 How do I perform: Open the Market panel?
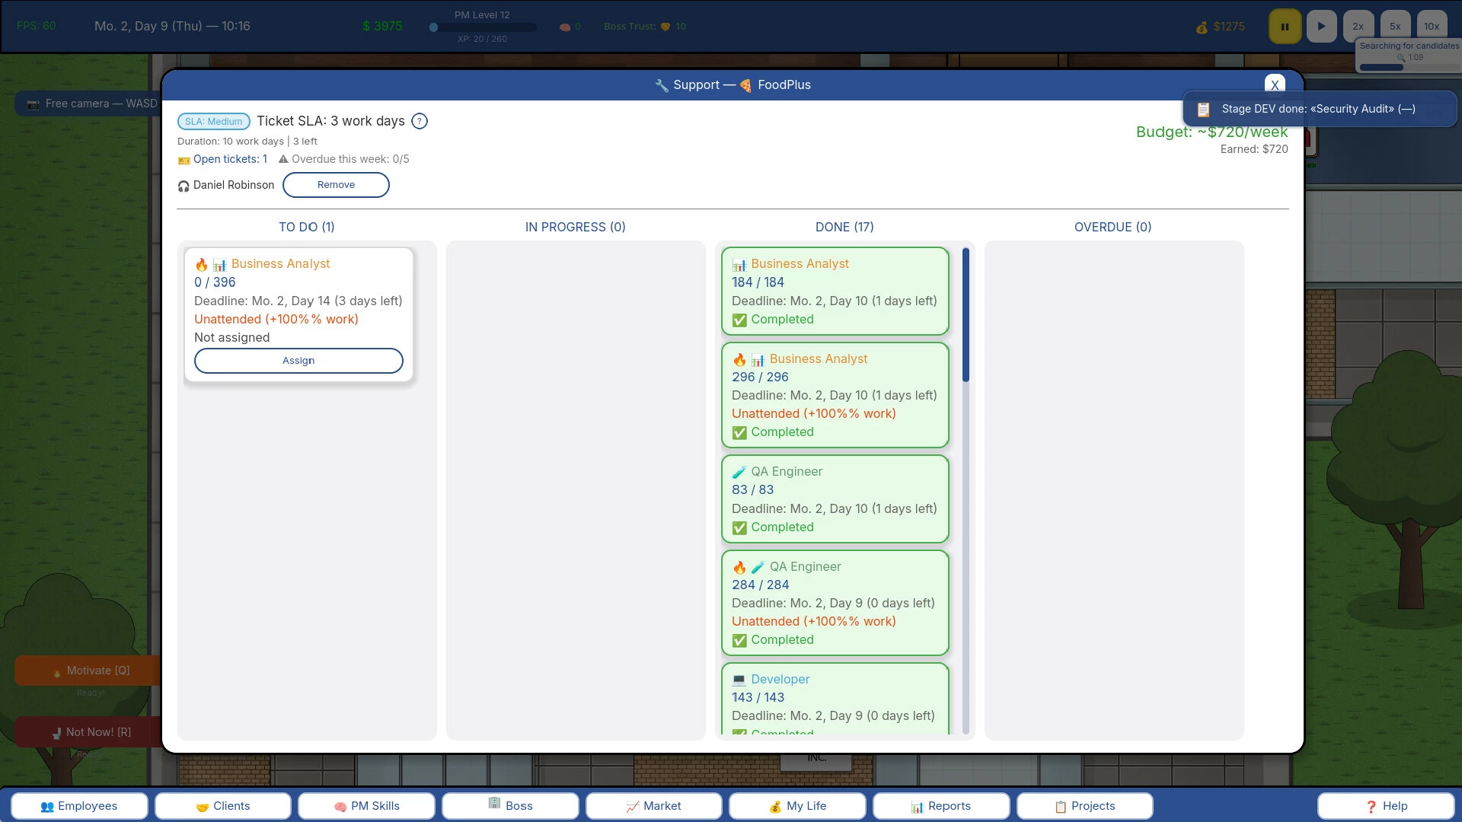coord(654,806)
